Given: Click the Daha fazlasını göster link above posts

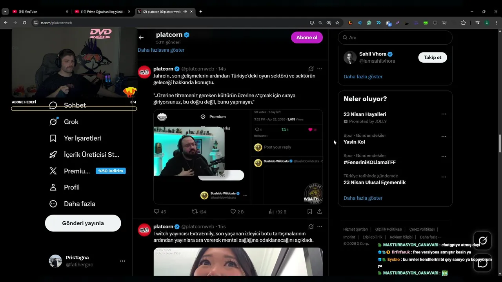Looking at the screenshot, I should tap(161, 50).
